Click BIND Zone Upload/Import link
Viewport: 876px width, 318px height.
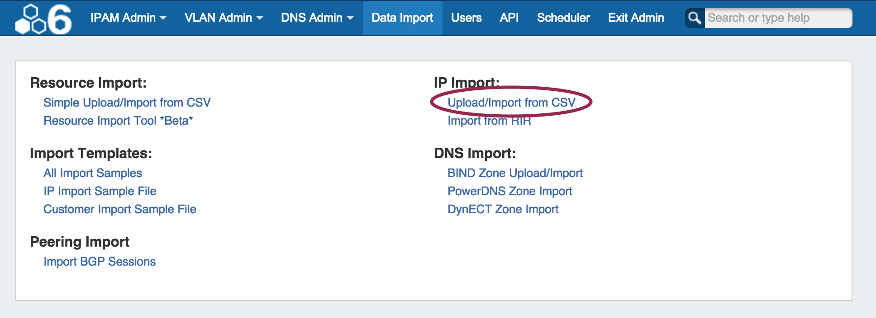[x=515, y=173]
